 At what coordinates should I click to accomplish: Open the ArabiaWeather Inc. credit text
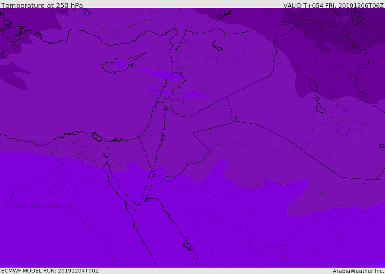coord(358,271)
